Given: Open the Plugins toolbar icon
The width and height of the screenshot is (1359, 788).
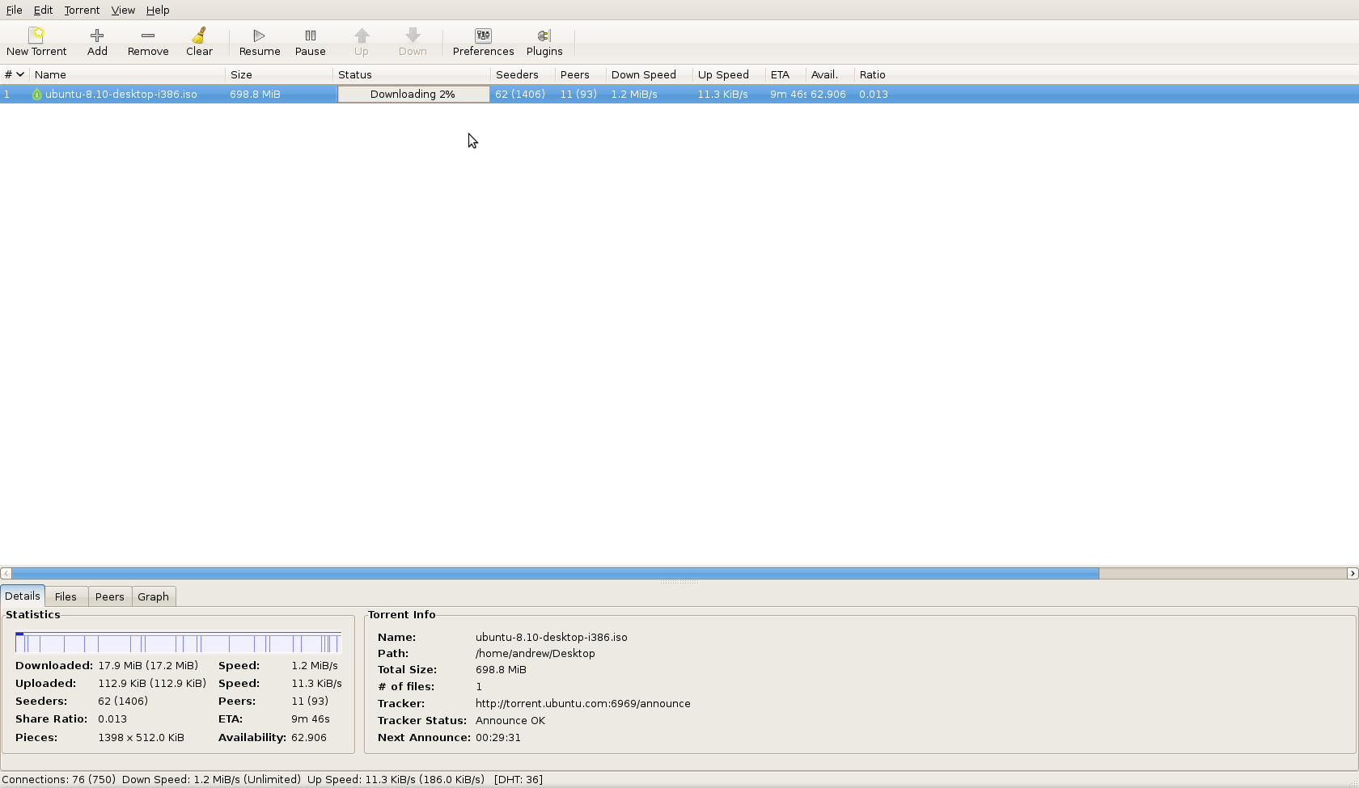Looking at the screenshot, I should [x=544, y=36].
